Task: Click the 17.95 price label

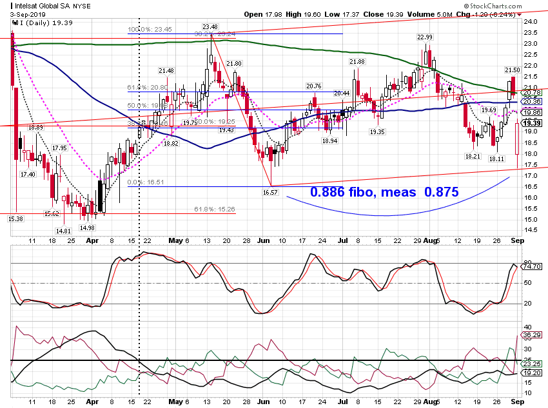Action: [x=59, y=148]
